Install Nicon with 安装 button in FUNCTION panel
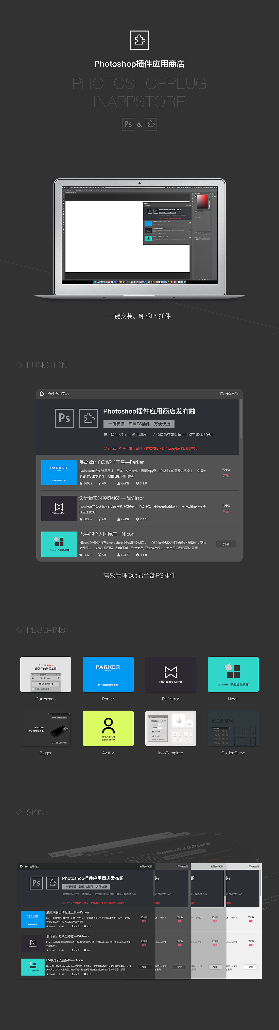 226,544
